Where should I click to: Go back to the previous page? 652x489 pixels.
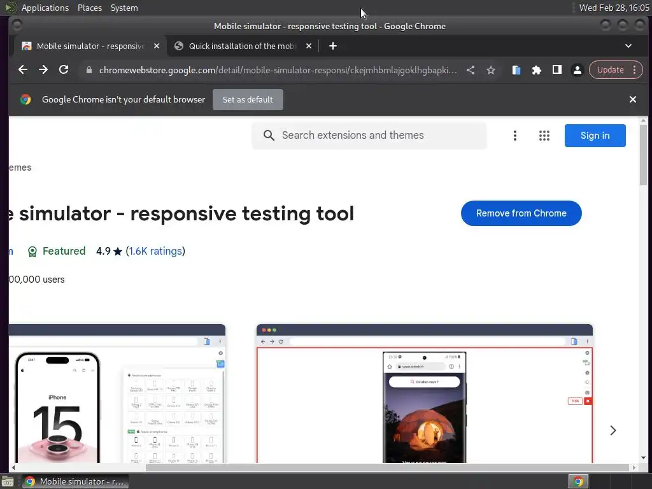[23, 70]
